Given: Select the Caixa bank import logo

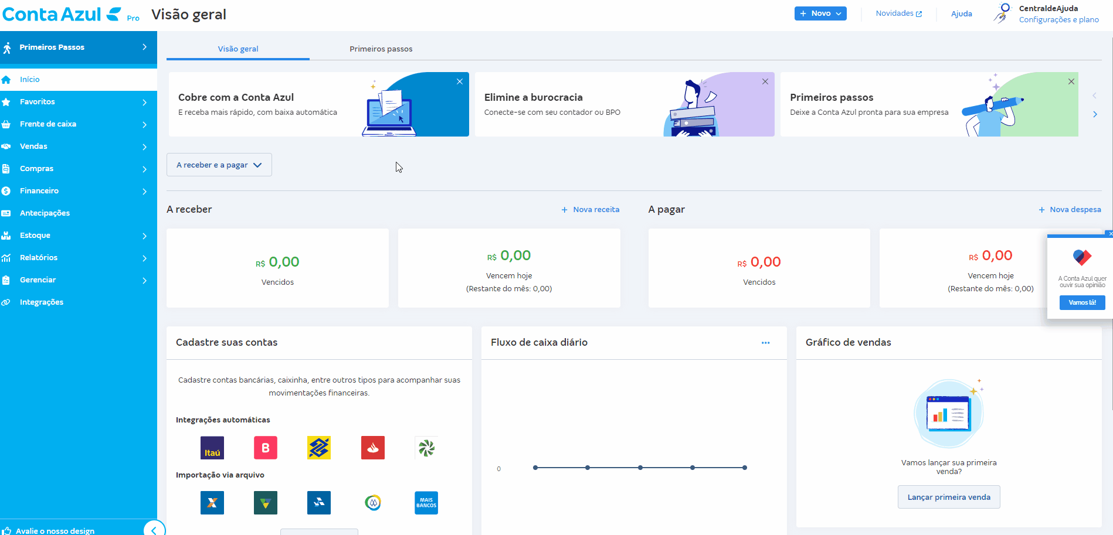Looking at the screenshot, I should point(212,503).
